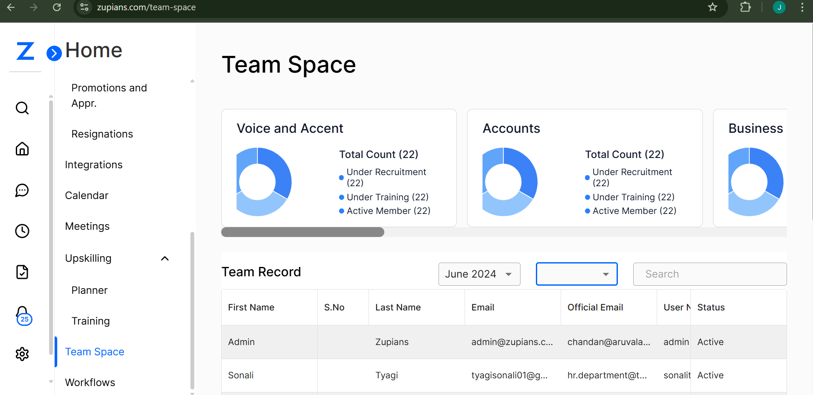Open browser extensions via the puzzle icon
Screen dimensions: 813x395
(x=745, y=7)
